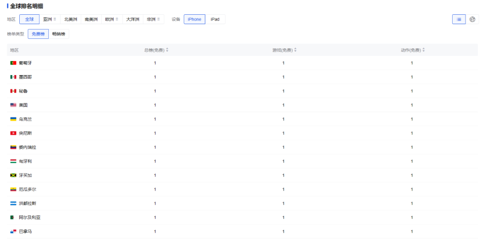
Task: Sort by the 总榜(免费) column arrows
Action: coord(167,50)
